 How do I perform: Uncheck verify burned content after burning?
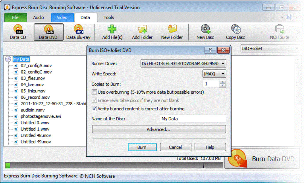[x=94, y=109]
